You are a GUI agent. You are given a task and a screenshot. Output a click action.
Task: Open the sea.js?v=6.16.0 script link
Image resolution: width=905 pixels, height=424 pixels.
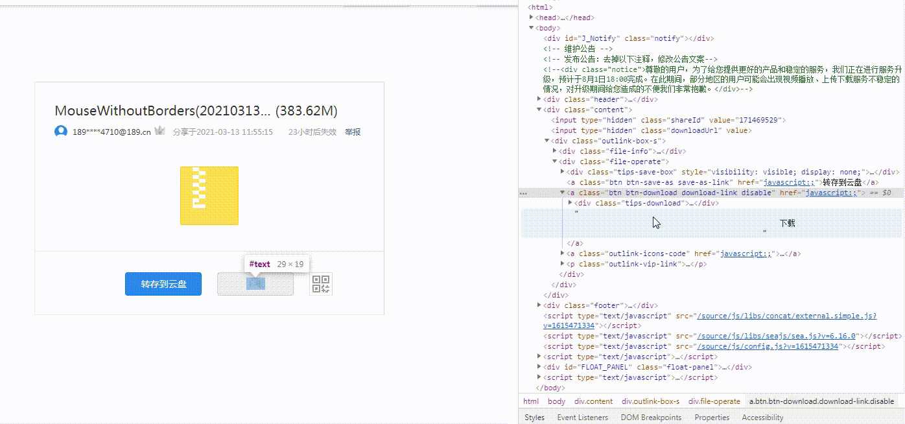pos(777,336)
